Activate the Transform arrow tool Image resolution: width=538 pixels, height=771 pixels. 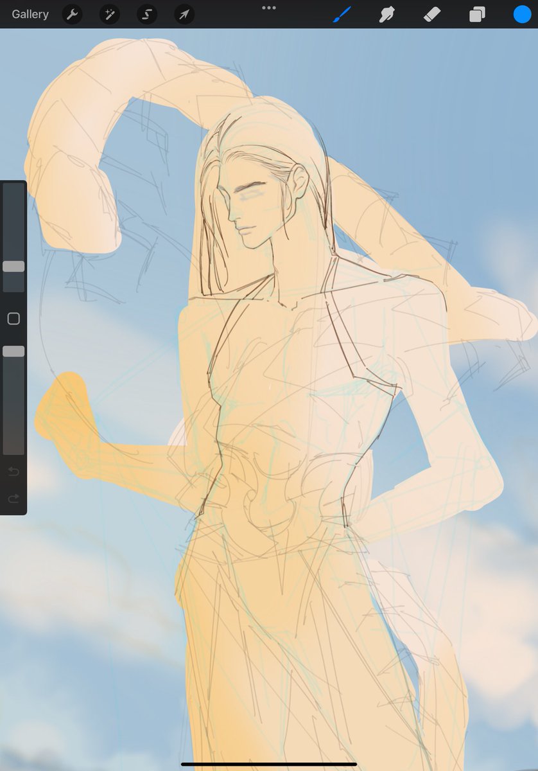click(184, 14)
